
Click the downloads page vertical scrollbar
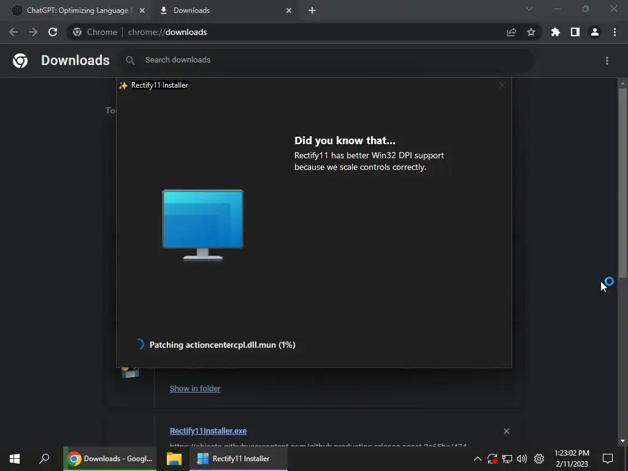tap(622, 183)
